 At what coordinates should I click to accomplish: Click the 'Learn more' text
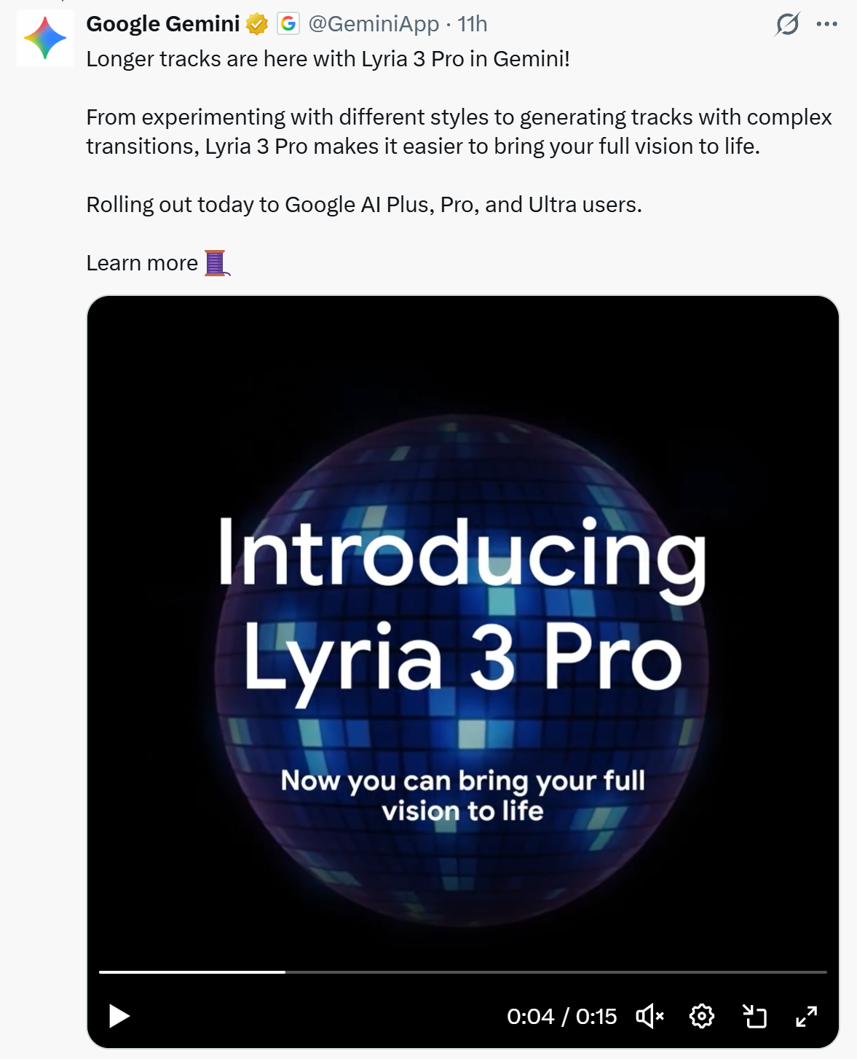142,263
